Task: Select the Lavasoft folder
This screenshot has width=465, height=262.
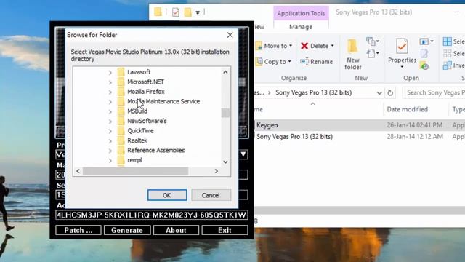Action: (139, 72)
